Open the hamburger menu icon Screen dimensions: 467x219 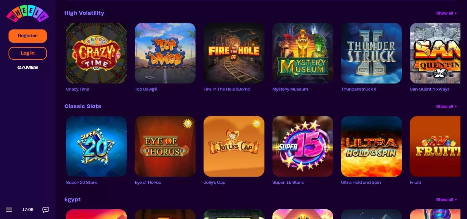tap(9, 210)
